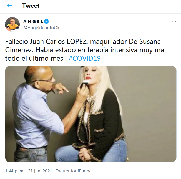Open Angel's profile picture
This screenshot has height=179, width=181.
12,24
